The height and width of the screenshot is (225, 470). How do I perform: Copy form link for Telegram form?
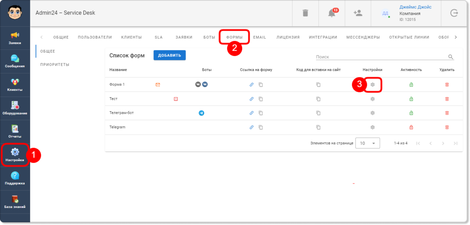pos(261,127)
